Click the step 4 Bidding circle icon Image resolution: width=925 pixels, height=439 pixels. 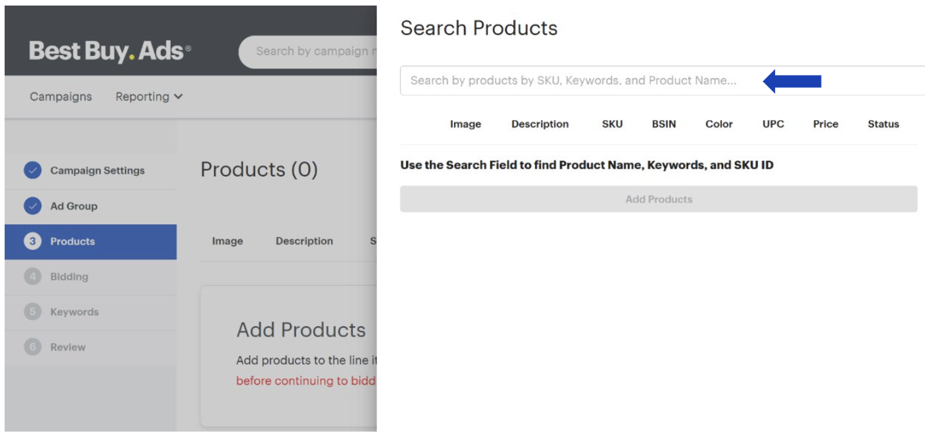pyautogui.click(x=32, y=276)
